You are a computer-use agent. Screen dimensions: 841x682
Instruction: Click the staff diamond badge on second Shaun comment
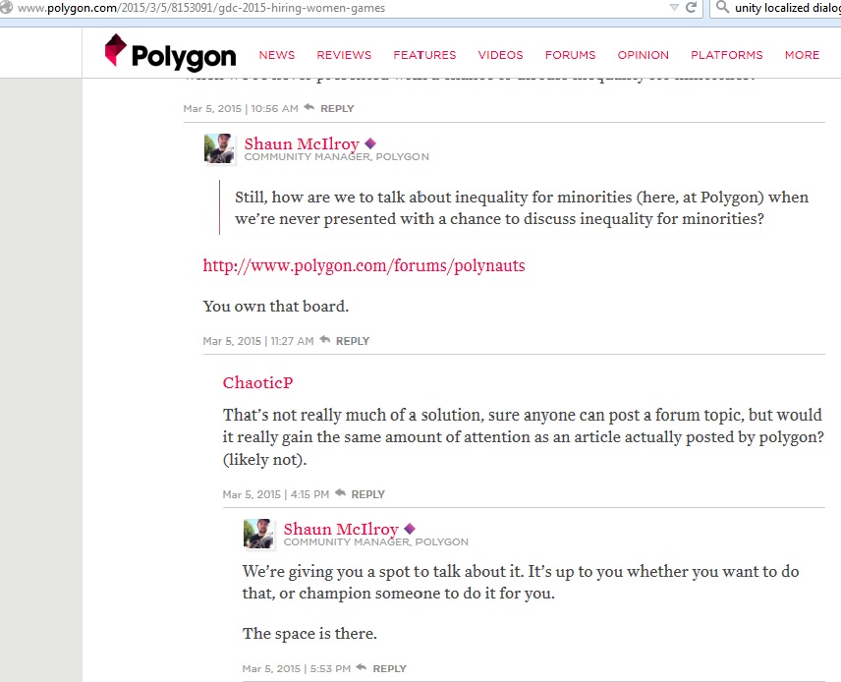410,529
